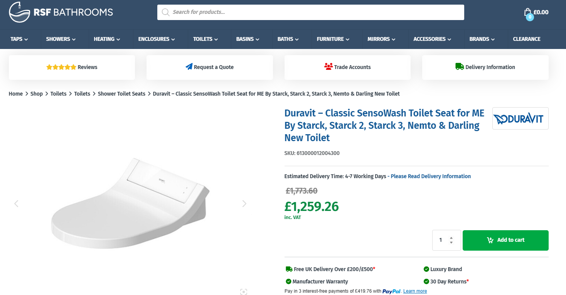Image resolution: width=566 pixels, height=295 pixels.
Task: Open the Toilets navigation menu
Action: click(x=206, y=39)
